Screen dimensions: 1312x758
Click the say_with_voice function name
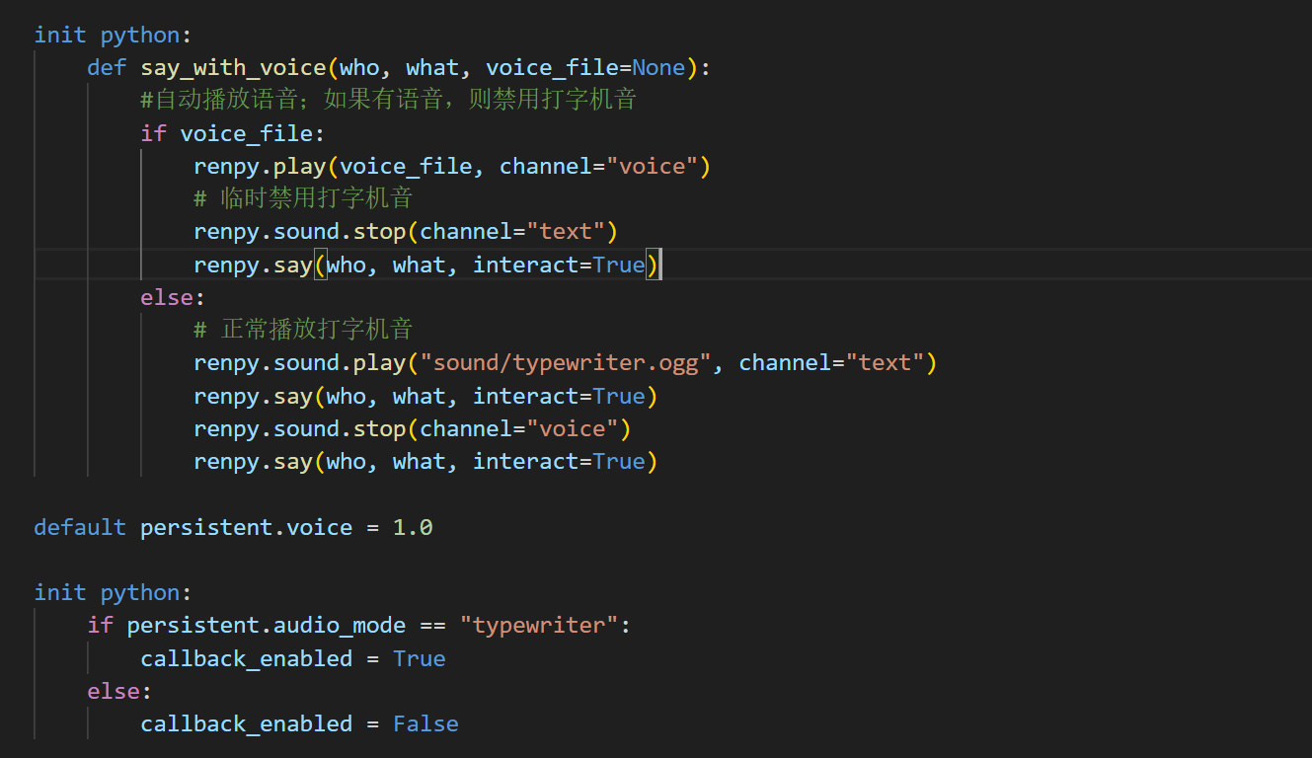[x=233, y=68]
